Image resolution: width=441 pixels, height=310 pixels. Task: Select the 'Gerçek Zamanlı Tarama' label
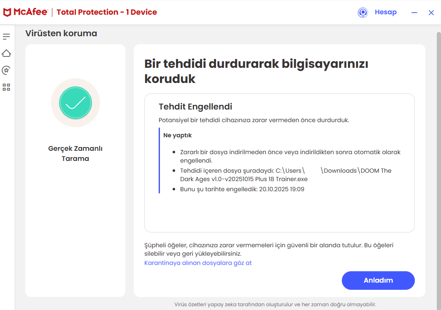[x=76, y=154]
